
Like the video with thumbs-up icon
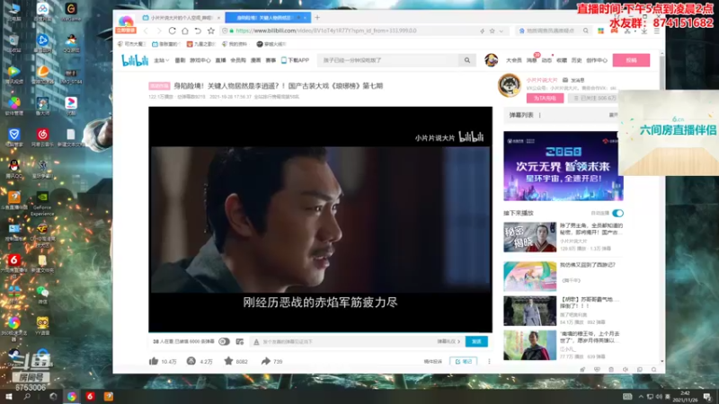pyautogui.click(x=154, y=361)
